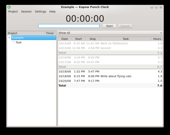Select the Task sub-project item
The height and width of the screenshot is (135, 170).
click(x=19, y=42)
